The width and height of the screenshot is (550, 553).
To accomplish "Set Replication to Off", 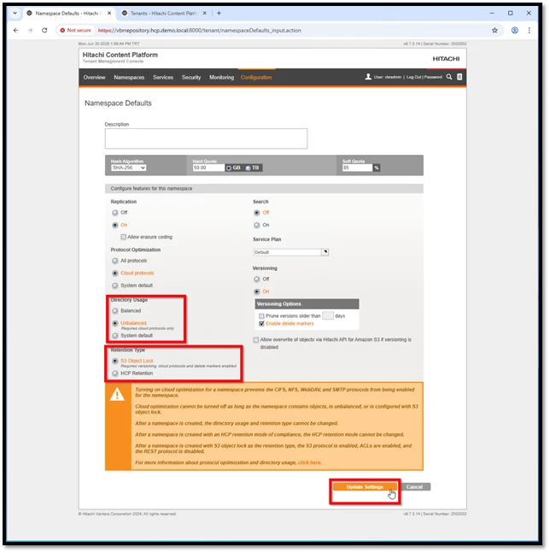I will (114, 213).
